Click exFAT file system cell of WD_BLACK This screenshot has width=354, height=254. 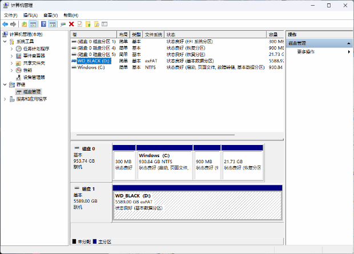coord(151,61)
